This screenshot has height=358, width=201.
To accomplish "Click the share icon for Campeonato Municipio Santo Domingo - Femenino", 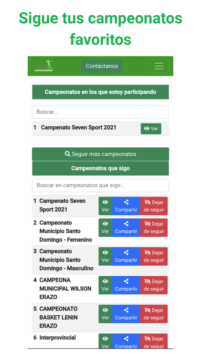I will click(x=126, y=224).
